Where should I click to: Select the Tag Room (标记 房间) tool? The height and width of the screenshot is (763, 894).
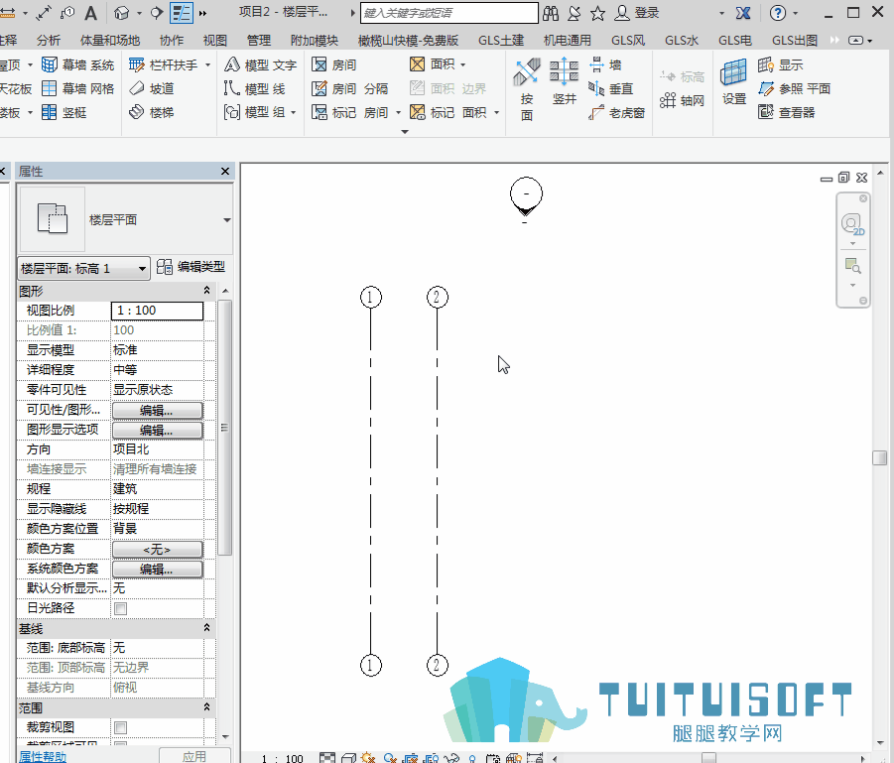(x=350, y=112)
